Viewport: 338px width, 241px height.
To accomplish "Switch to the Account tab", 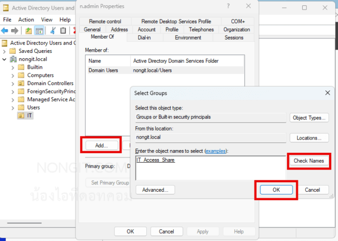I will pyautogui.click(x=147, y=30).
